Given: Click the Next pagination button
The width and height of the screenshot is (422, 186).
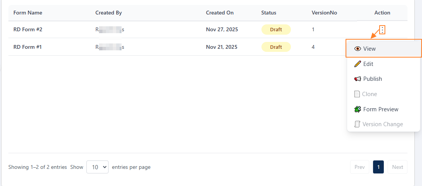Looking at the screenshot, I should click(397, 167).
